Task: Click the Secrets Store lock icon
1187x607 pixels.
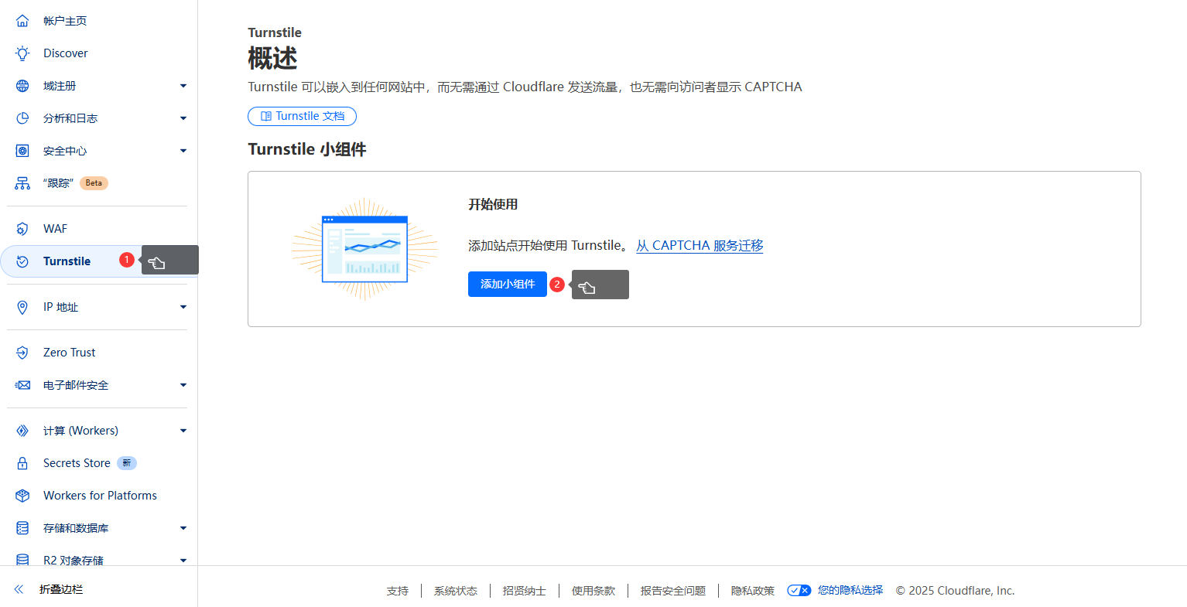Action: click(x=22, y=463)
